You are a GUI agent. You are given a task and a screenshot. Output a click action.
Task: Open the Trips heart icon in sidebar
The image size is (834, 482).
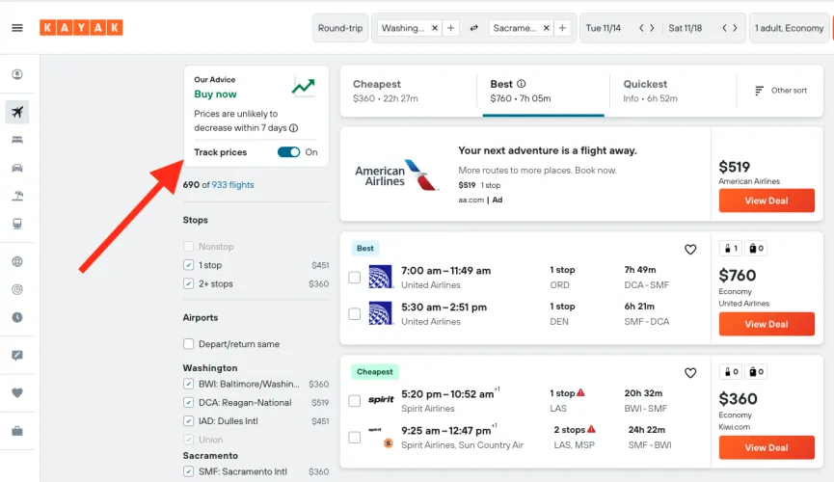coord(16,392)
